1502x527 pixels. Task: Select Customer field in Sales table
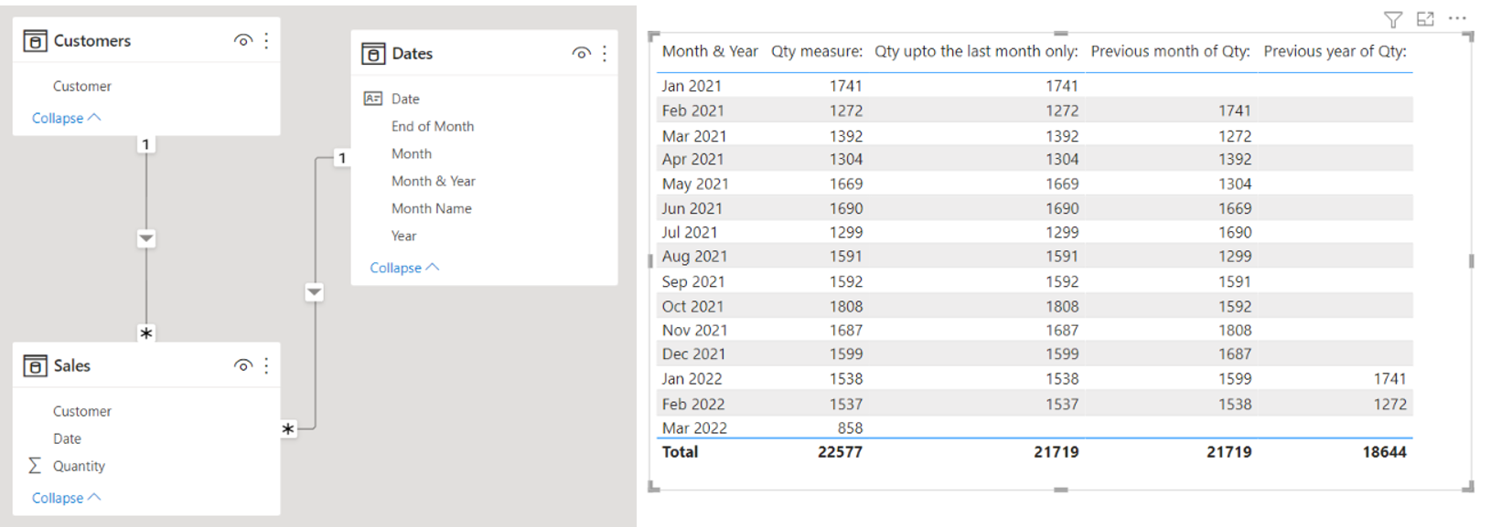[x=82, y=411]
